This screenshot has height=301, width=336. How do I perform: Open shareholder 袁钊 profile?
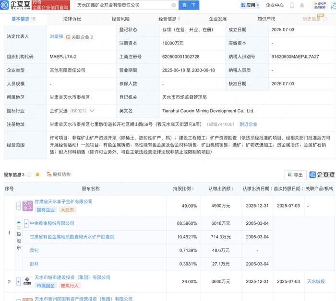point(34,250)
